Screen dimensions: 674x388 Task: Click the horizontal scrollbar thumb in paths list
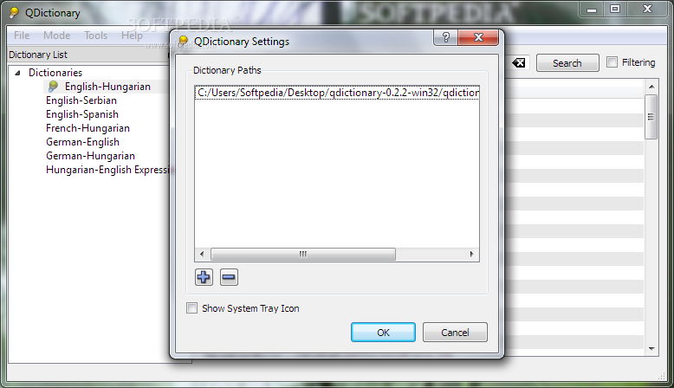(303, 254)
